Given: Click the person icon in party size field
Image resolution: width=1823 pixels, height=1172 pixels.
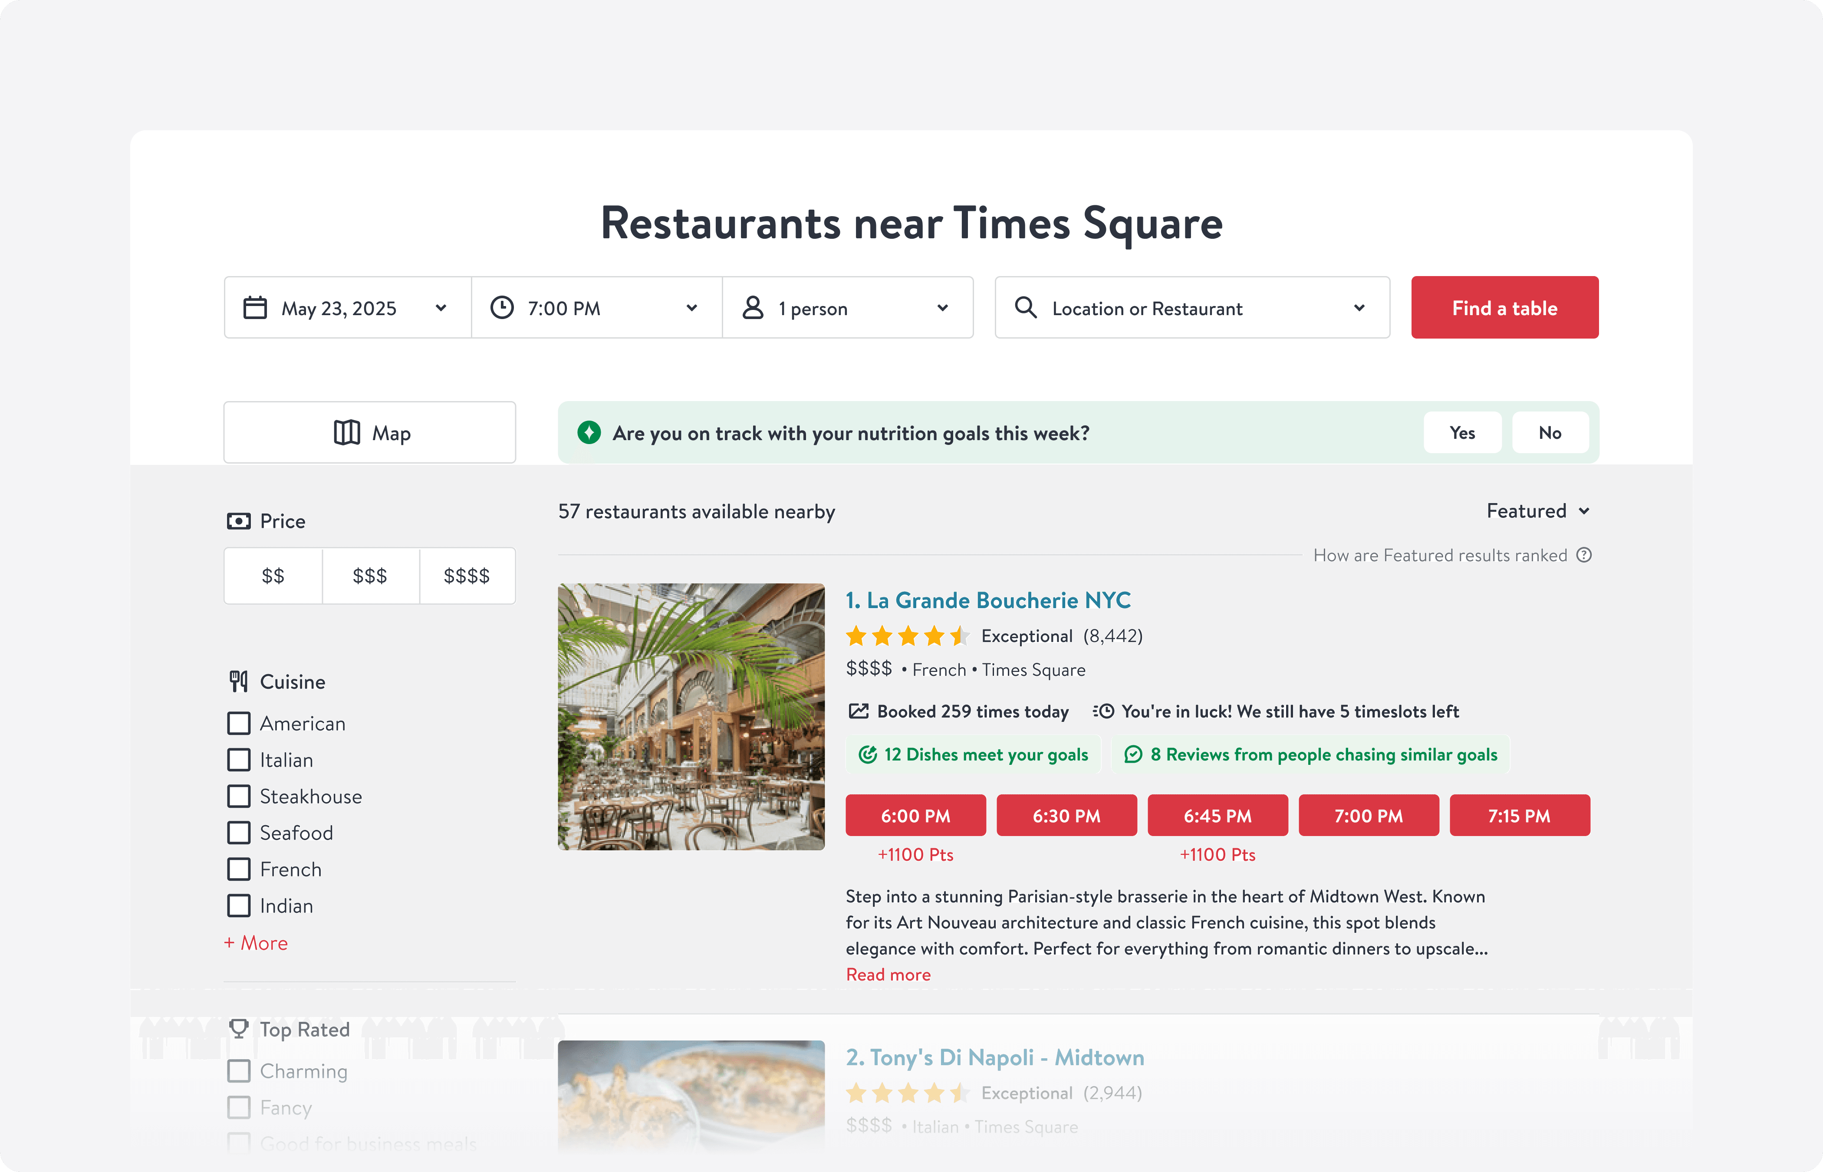Looking at the screenshot, I should pos(753,308).
